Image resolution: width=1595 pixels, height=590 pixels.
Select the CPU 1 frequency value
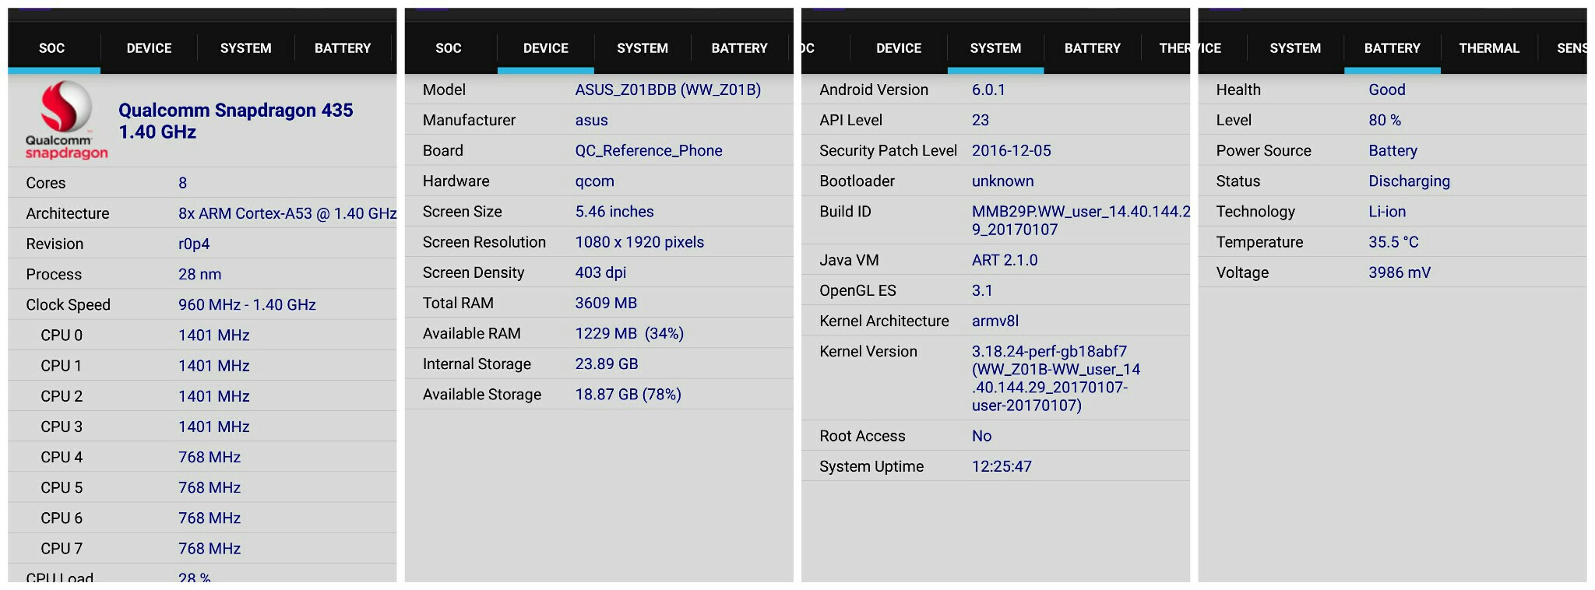(x=213, y=365)
